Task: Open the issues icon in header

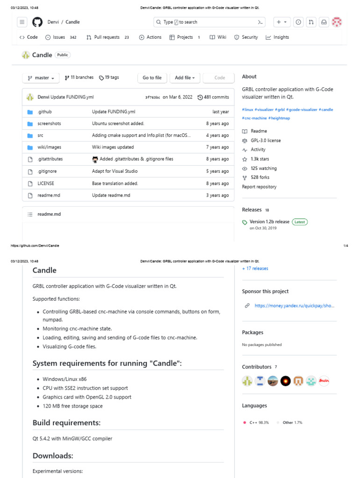Action: [298, 22]
